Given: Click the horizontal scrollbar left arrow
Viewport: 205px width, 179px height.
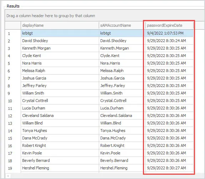Looking at the screenshot, I should (8, 176).
